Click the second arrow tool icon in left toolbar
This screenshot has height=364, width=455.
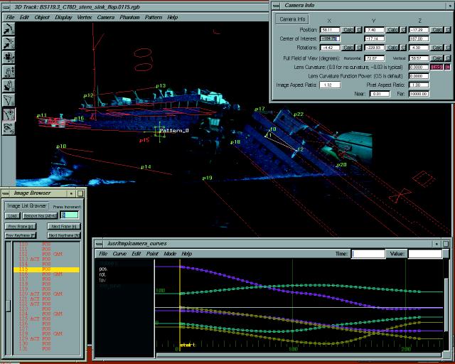click(x=9, y=44)
